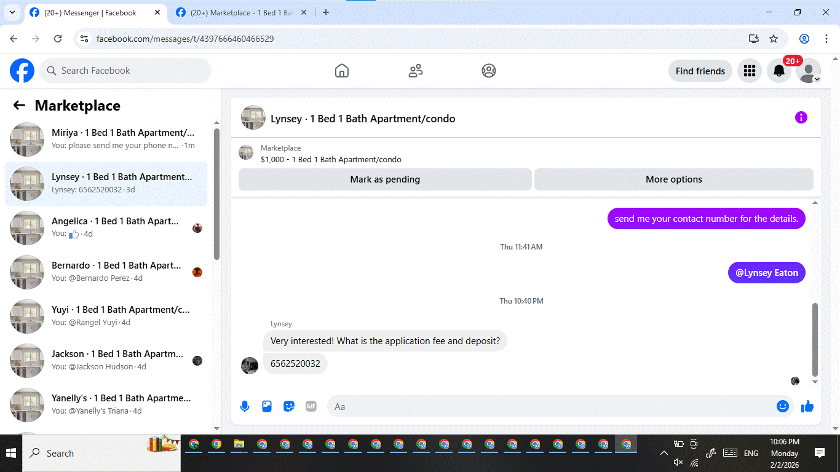Screen dimensions: 840x472
Task: Bookmark this page with the star
Action: 774,39
